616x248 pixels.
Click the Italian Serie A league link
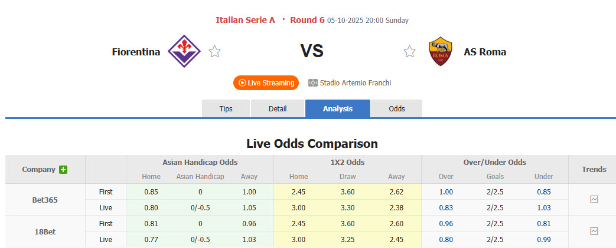coord(245,20)
